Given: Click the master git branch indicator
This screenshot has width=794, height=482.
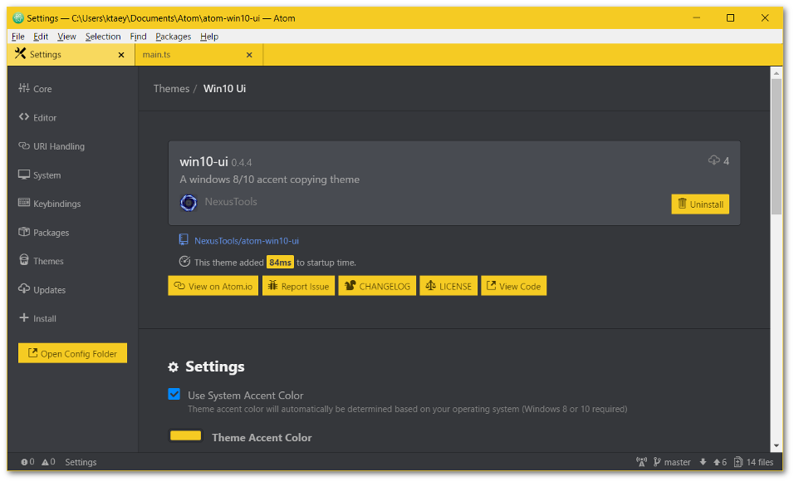Looking at the screenshot, I should (672, 462).
